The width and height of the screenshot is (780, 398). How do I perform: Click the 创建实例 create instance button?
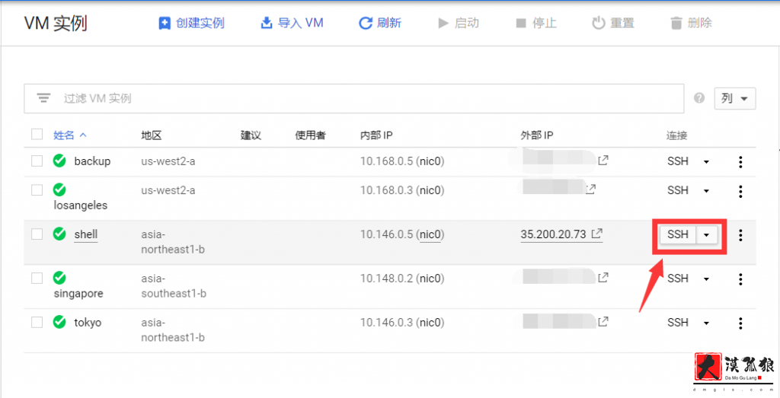pos(191,23)
